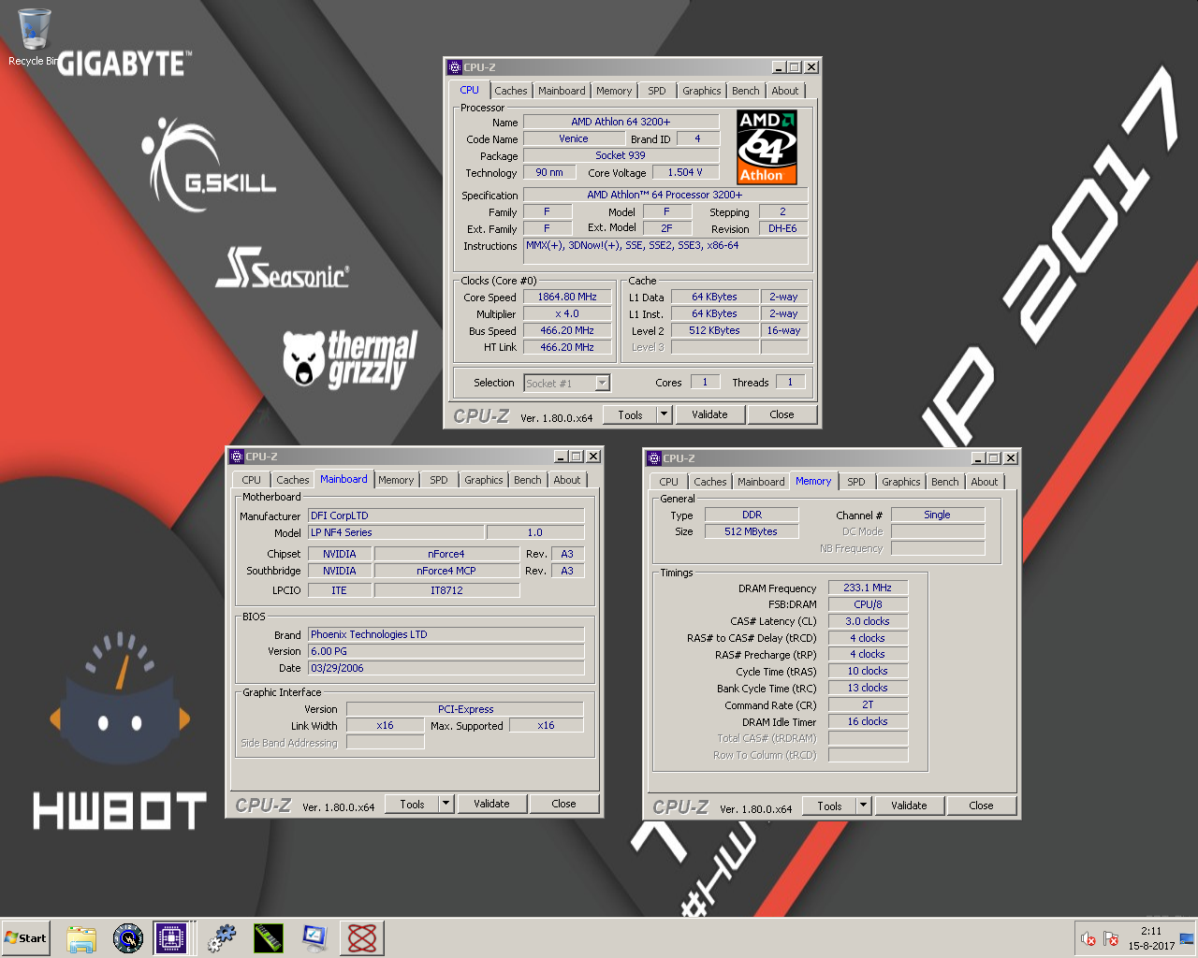Click the '03/29/2006' BIOS date field
Screen dimensions: 1198x958
(x=446, y=668)
